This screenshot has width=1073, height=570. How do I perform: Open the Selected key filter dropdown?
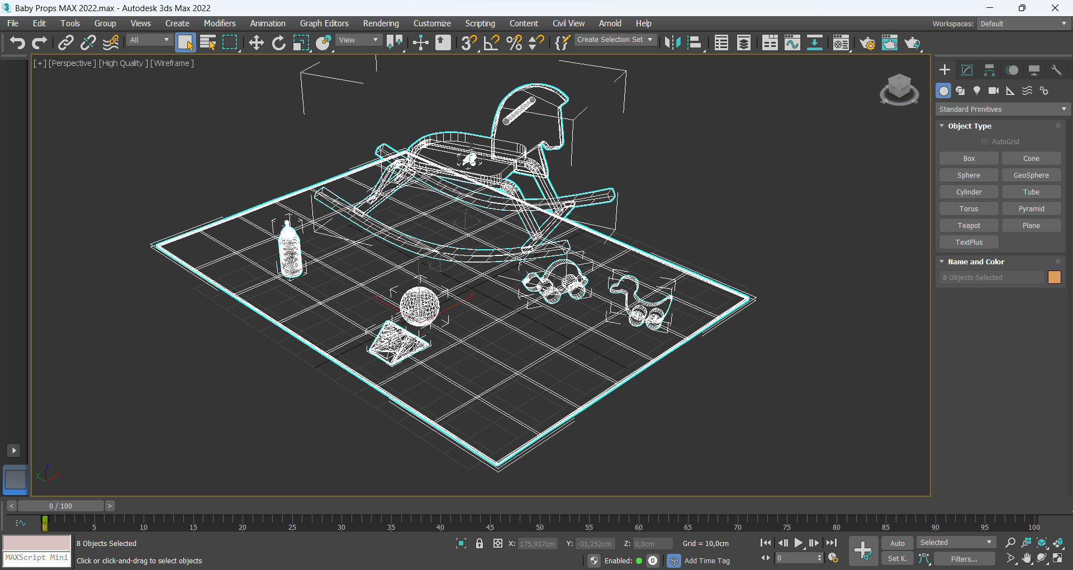956,543
